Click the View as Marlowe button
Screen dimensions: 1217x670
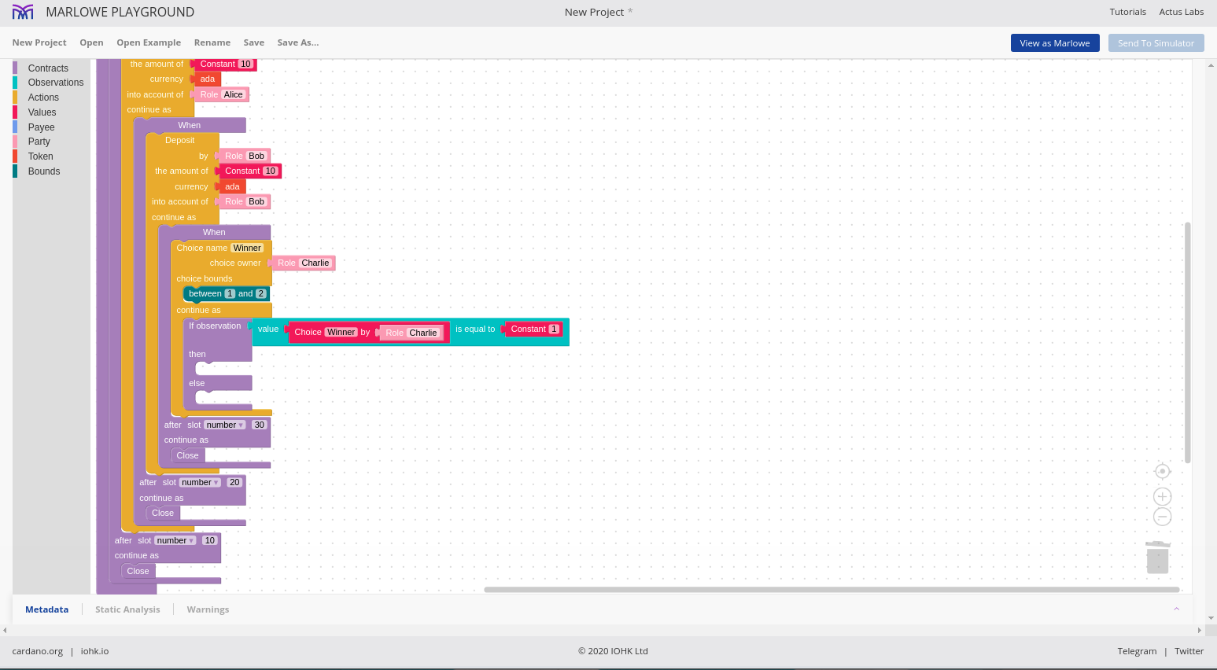[1054, 43]
